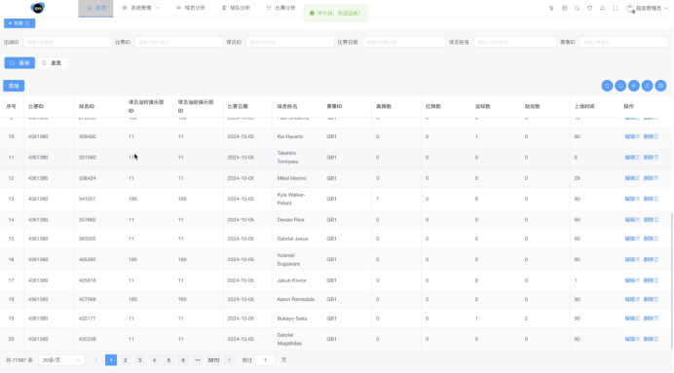Click the previous page arrow

(x=96, y=360)
